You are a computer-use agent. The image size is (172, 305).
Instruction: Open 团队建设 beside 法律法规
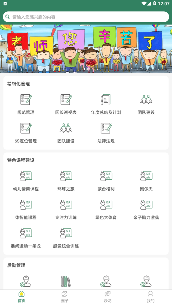pyautogui.click(x=66, y=128)
